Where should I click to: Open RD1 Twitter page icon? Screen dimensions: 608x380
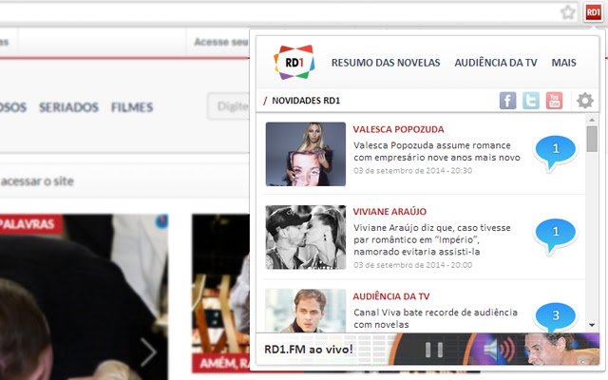(x=531, y=101)
